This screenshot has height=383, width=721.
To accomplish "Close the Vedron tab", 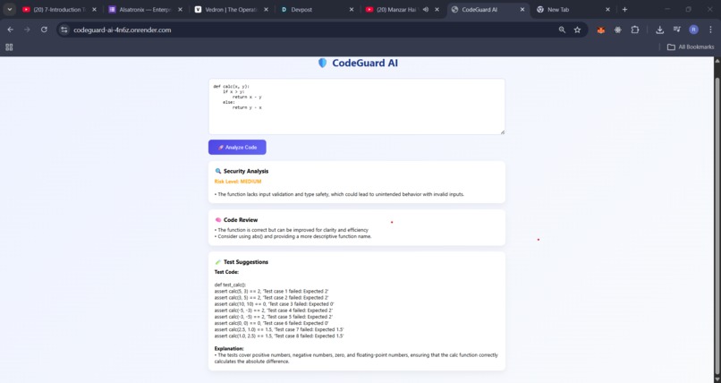I will coord(266,9).
